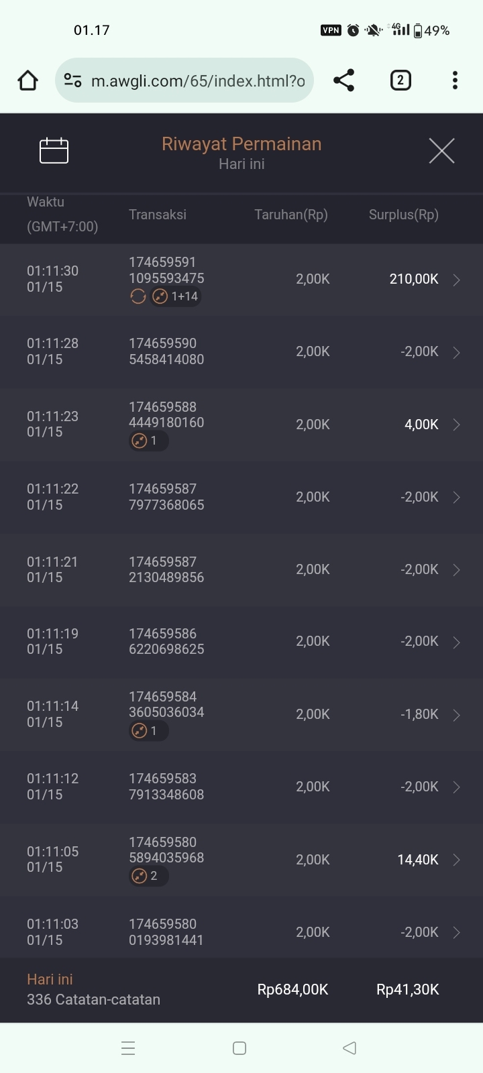
Task: Tap the Android back navigation button
Action: [350, 1048]
